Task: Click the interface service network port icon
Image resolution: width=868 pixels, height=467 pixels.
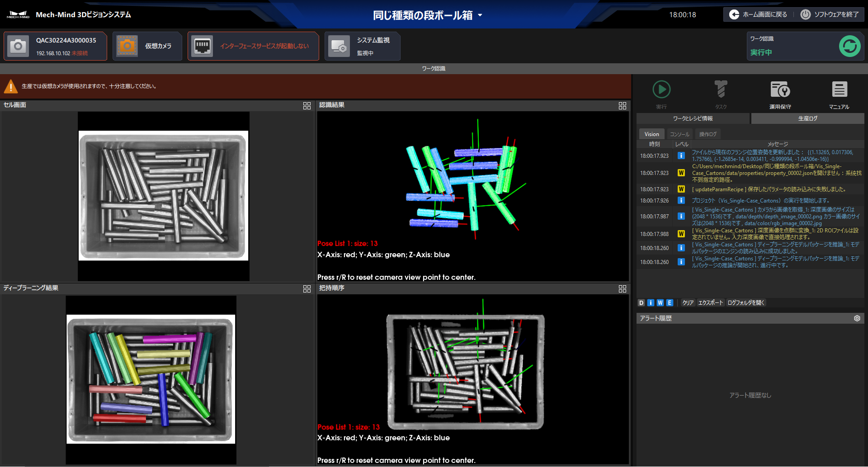Action: click(202, 46)
